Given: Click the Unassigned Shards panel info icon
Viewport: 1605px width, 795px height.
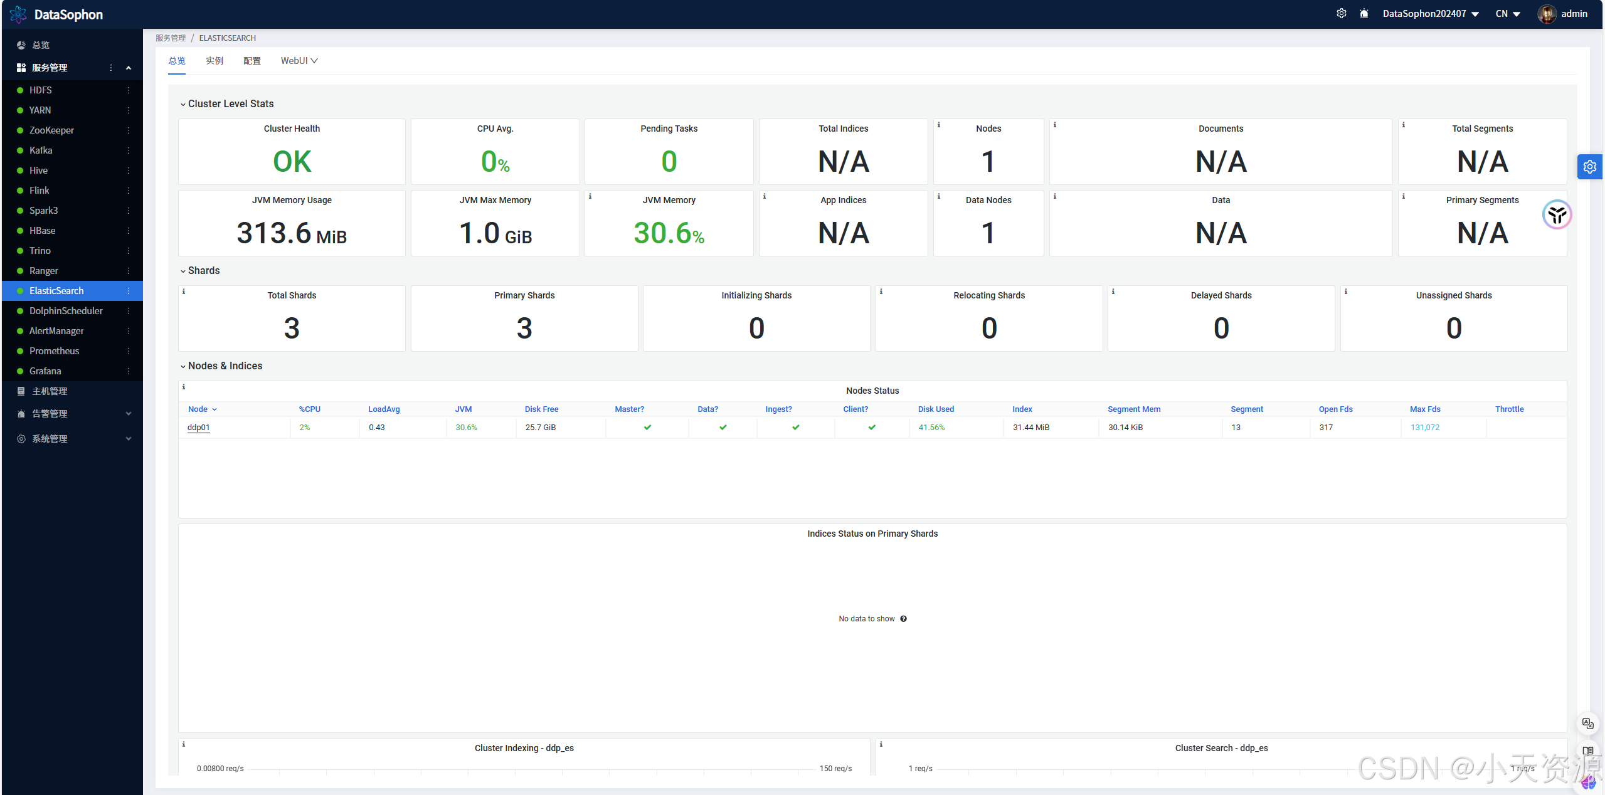Looking at the screenshot, I should tap(1346, 292).
